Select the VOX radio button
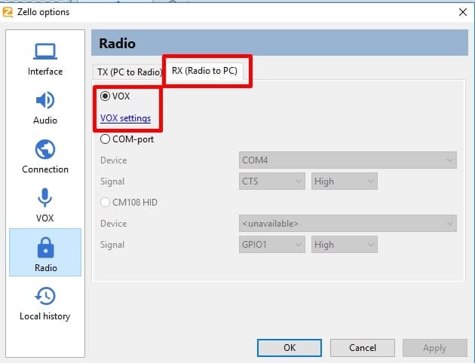 [x=106, y=96]
